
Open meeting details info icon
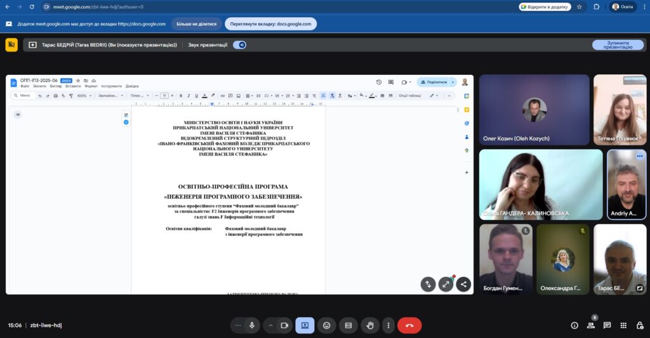(574, 325)
